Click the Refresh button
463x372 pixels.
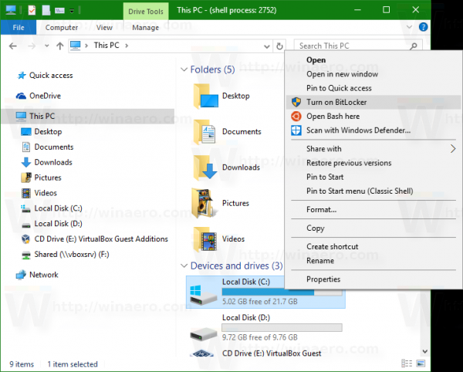coord(279,46)
